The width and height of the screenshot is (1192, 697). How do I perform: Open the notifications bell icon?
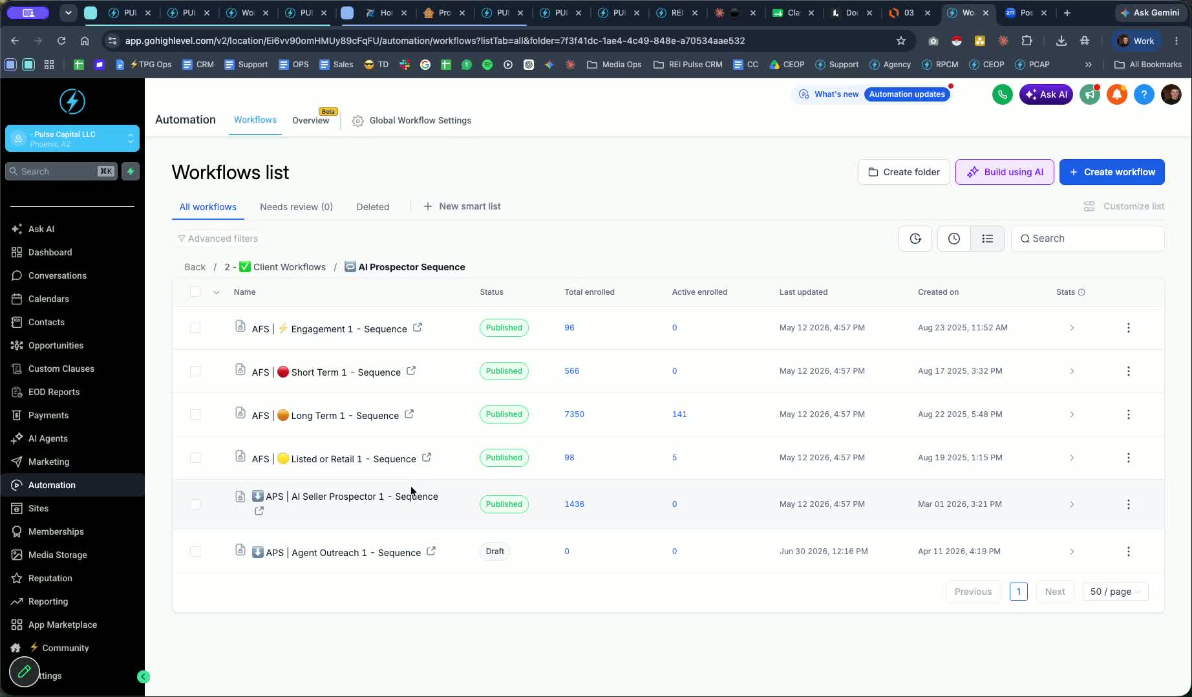click(x=1117, y=94)
